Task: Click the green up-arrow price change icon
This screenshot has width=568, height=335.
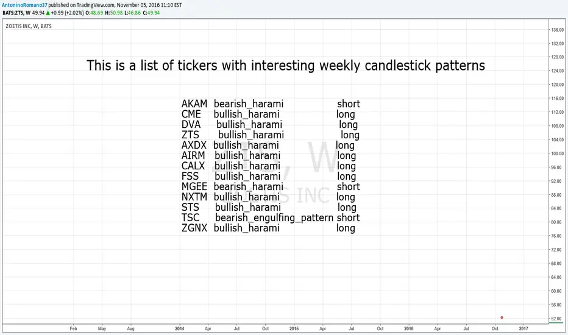Action: point(48,13)
